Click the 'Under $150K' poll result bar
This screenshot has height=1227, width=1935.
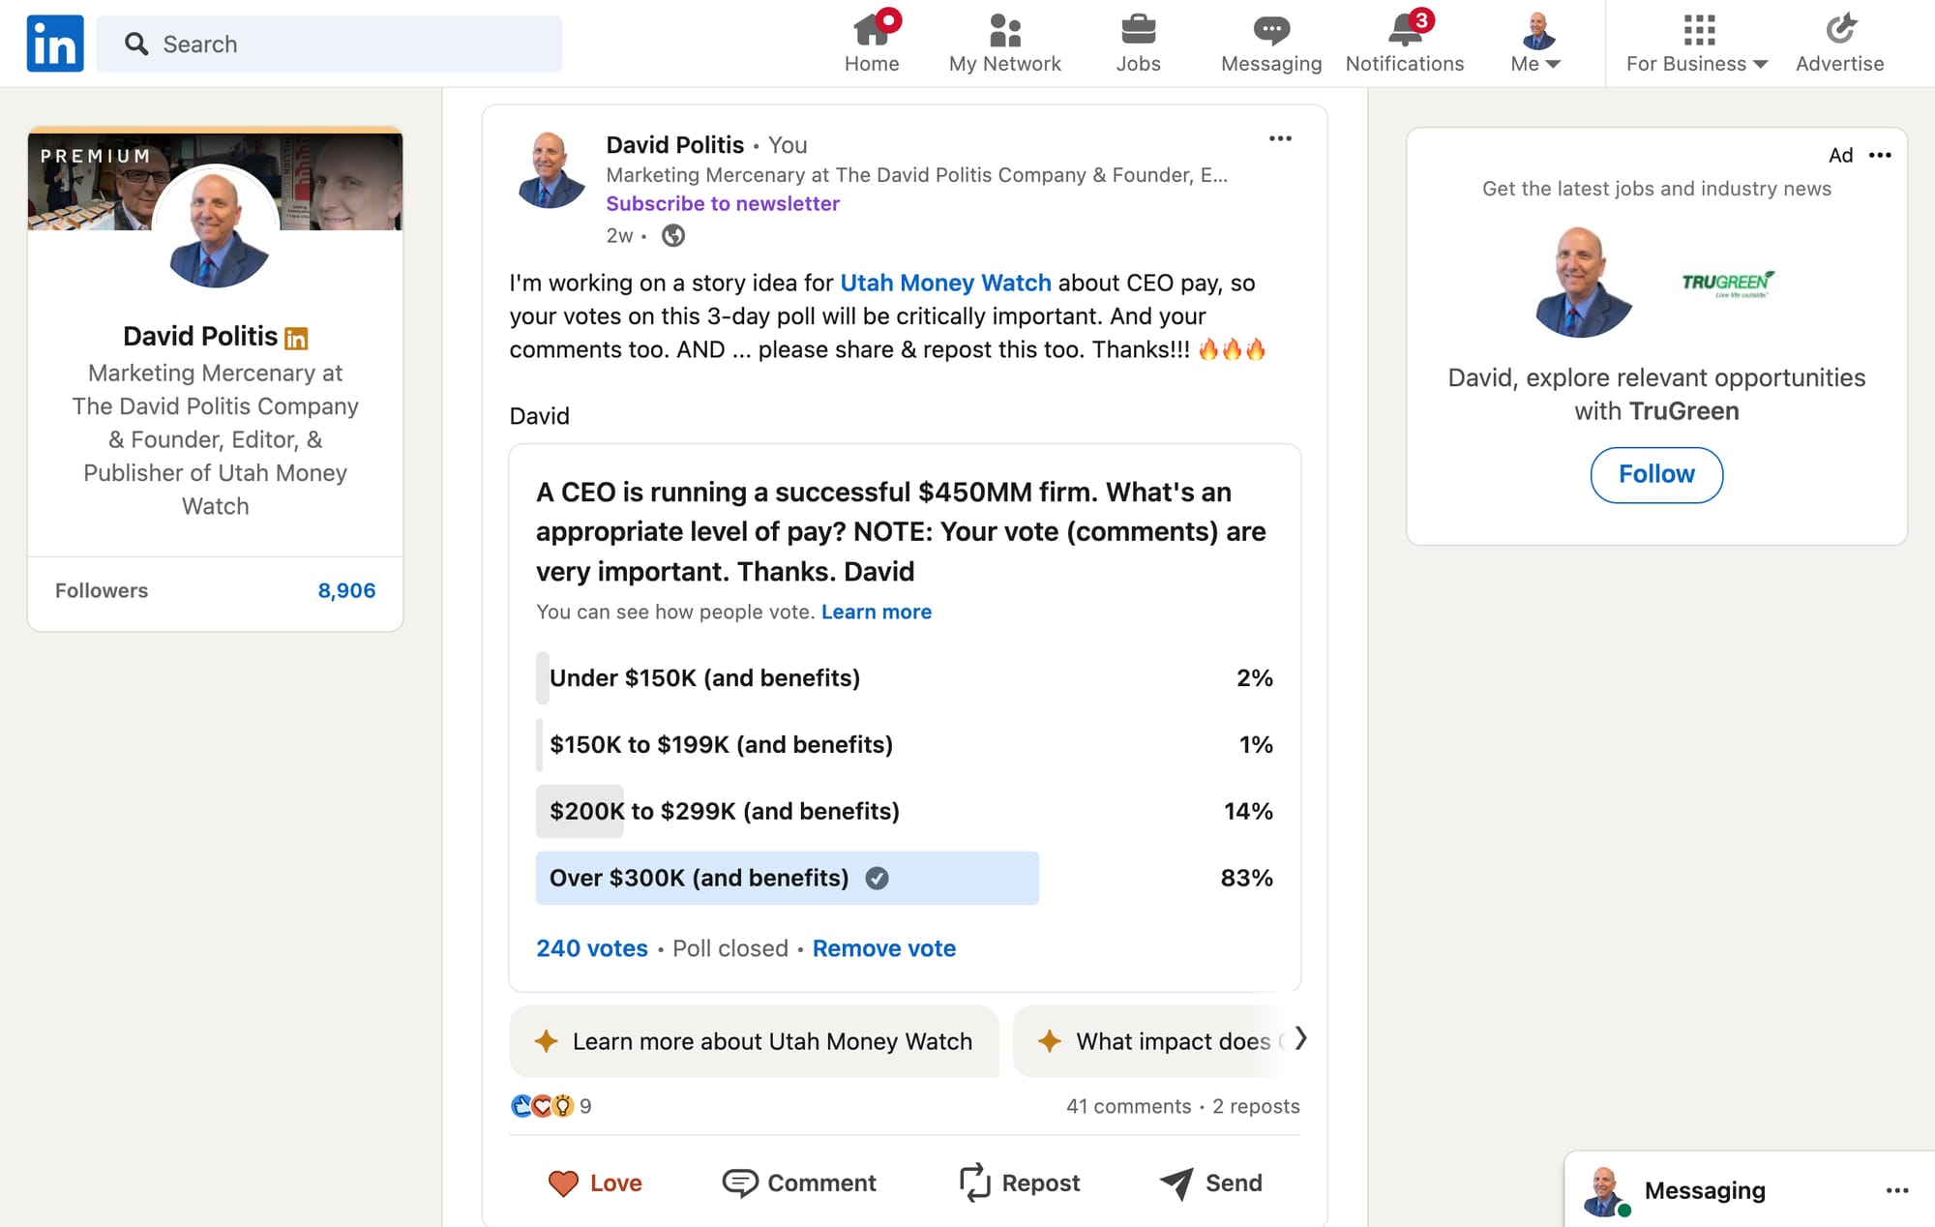[x=704, y=677]
